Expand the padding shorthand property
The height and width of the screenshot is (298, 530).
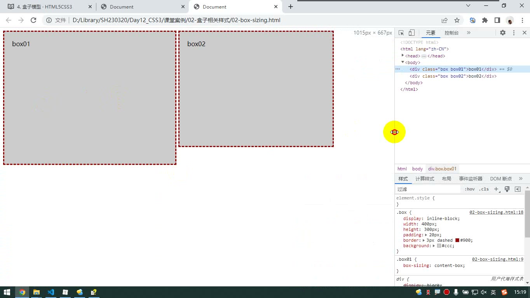point(426,235)
